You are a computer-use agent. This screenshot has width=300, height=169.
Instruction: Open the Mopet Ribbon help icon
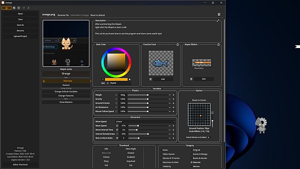[x=218, y=45]
